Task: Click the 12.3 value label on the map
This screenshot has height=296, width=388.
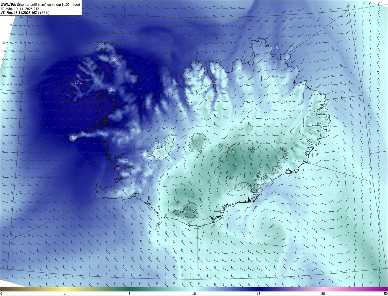Action: (112, 89)
